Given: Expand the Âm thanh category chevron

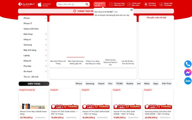Looking at the screenshot, I should 46,71.
